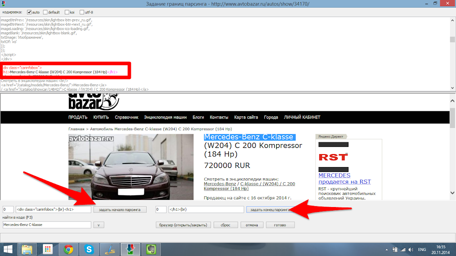Open the ПРОДАТЬ site menu item
This screenshot has height=256, width=456.
coord(78,117)
